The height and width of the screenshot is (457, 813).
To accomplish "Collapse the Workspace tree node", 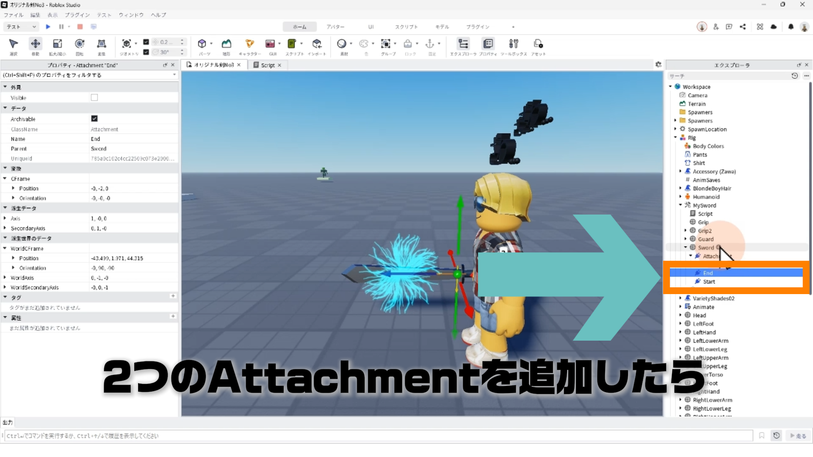I will click(x=670, y=87).
